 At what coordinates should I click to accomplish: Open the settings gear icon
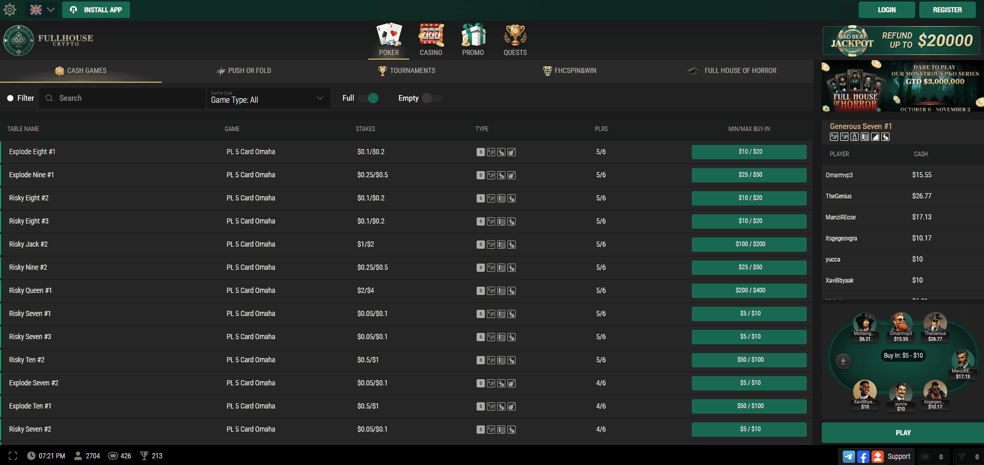pos(10,10)
